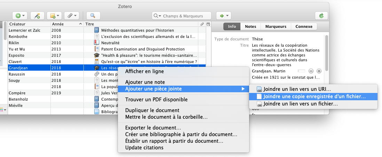Viewport: 382px width, 157px height.
Task: Click the Jules Verne document icon
Action: (x=97, y=93)
